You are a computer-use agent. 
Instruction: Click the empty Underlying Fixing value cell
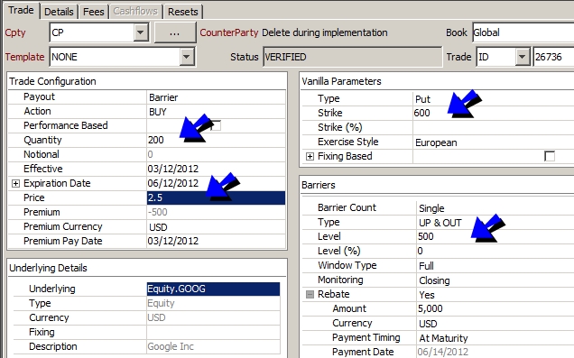coord(213,332)
